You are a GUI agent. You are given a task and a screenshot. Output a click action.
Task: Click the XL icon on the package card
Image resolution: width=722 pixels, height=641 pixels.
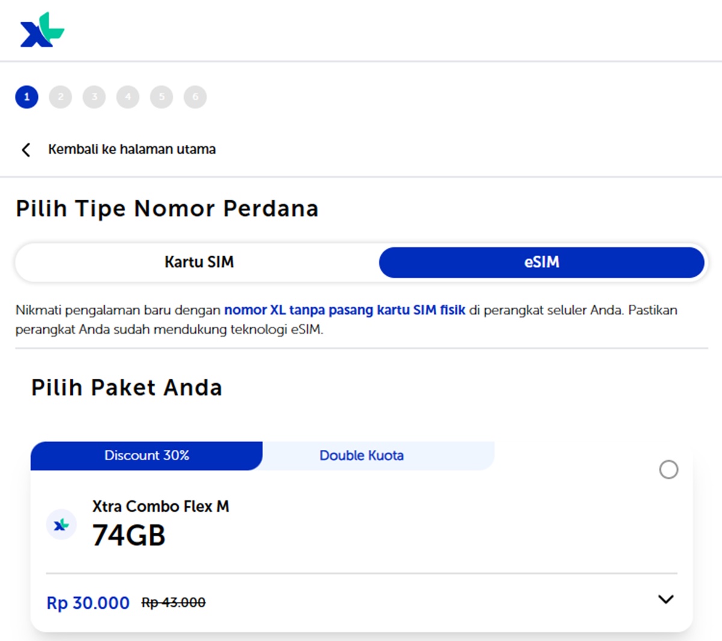[x=61, y=524]
